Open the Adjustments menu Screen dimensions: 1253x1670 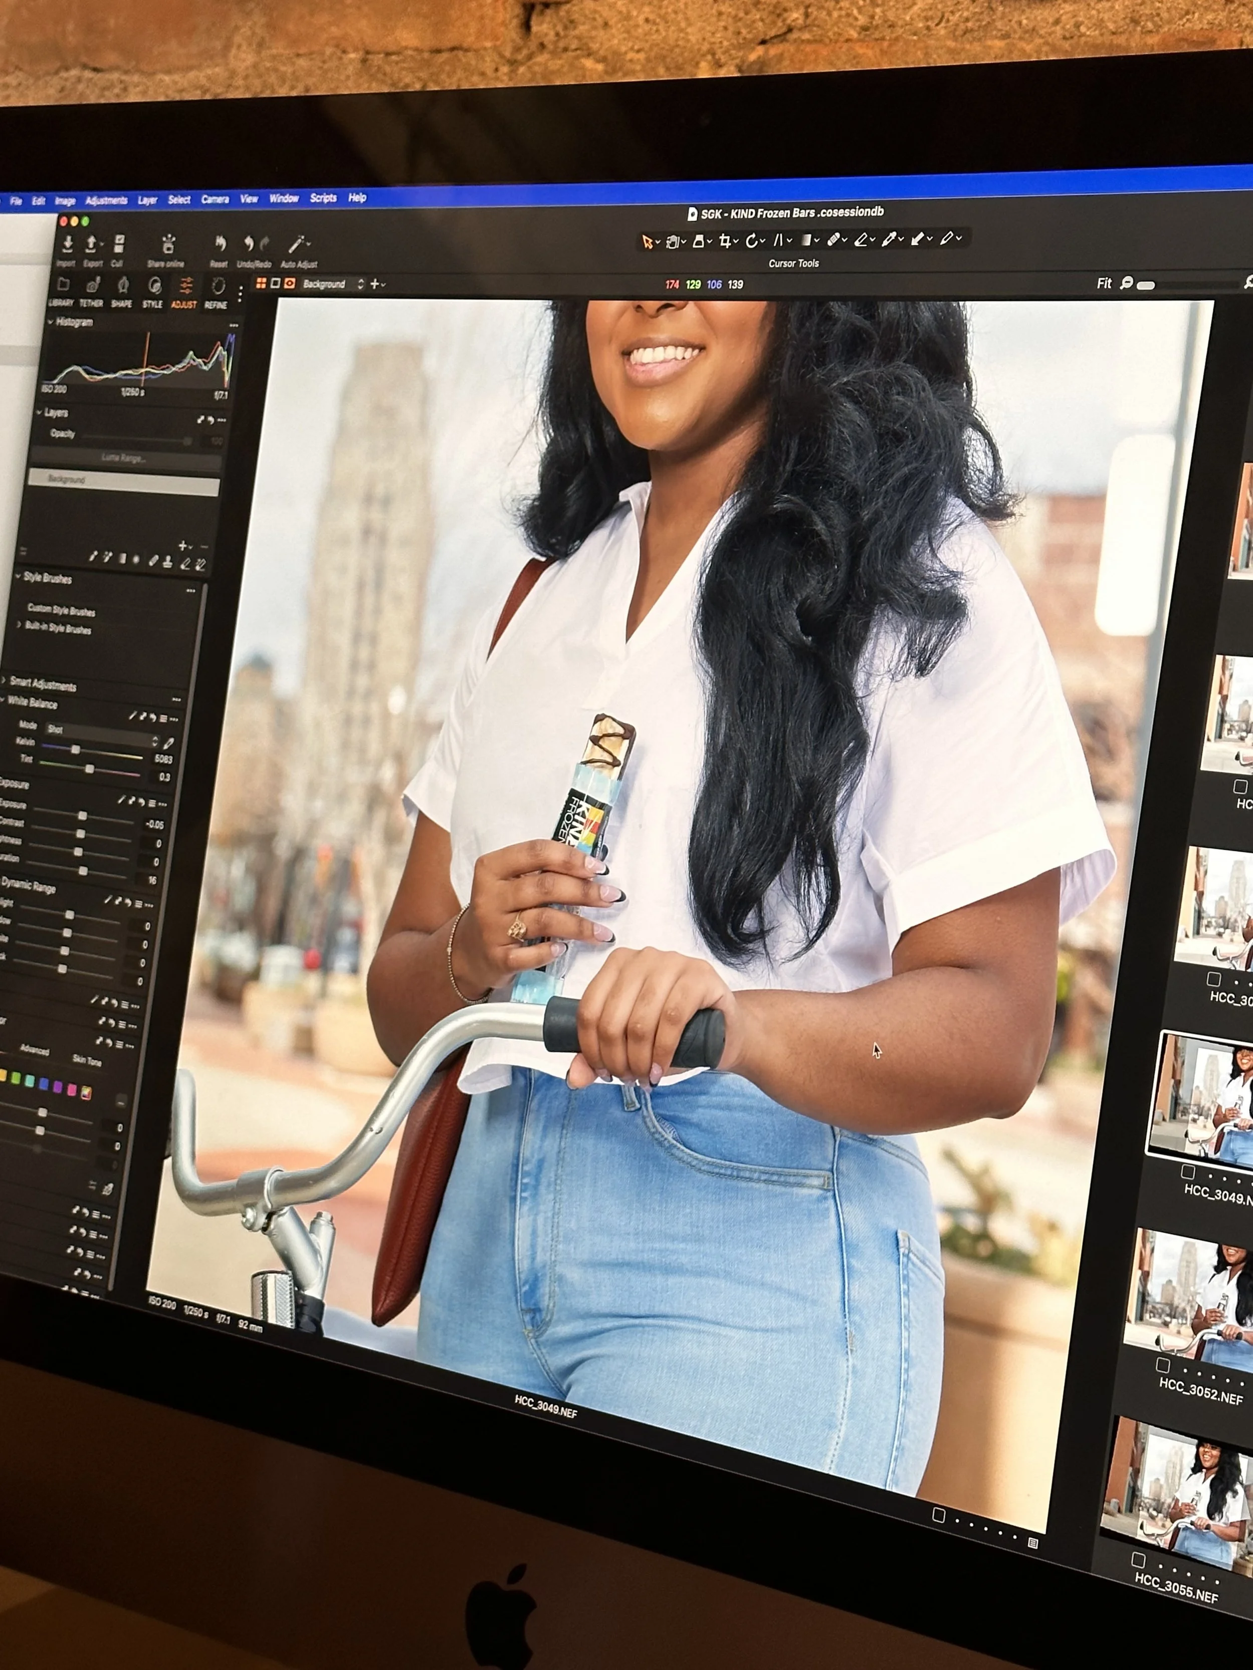[x=106, y=200]
